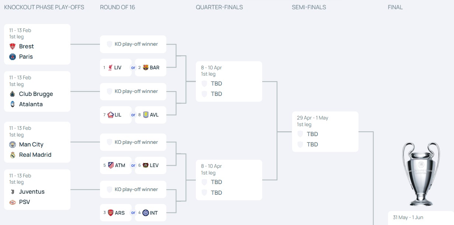Open the Club Brugge team link
Viewport: 454px width, 225px height.
(x=36, y=94)
